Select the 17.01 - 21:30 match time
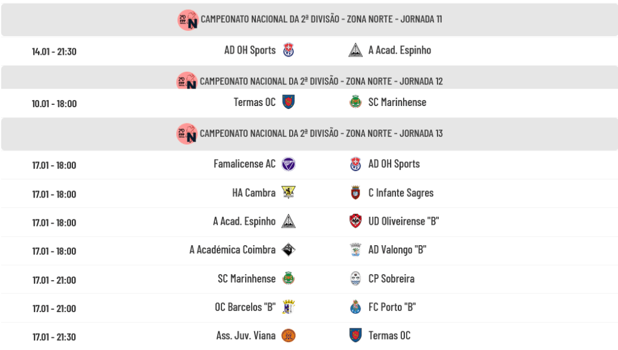Image resolution: width=618 pixels, height=350 pixels. click(x=54, y=337)
